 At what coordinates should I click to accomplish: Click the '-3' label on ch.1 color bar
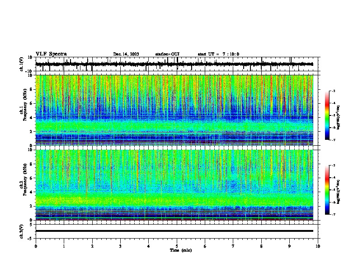333,91
